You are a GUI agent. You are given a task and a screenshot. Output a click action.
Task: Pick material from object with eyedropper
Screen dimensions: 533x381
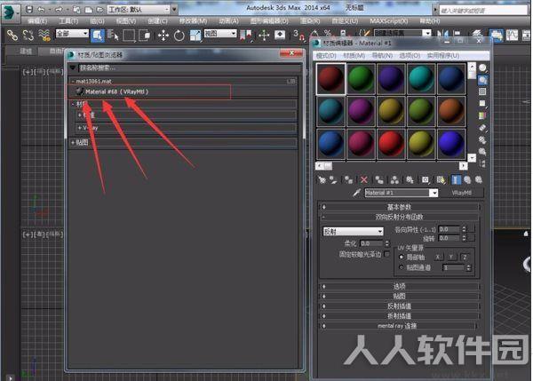[356, 193]
